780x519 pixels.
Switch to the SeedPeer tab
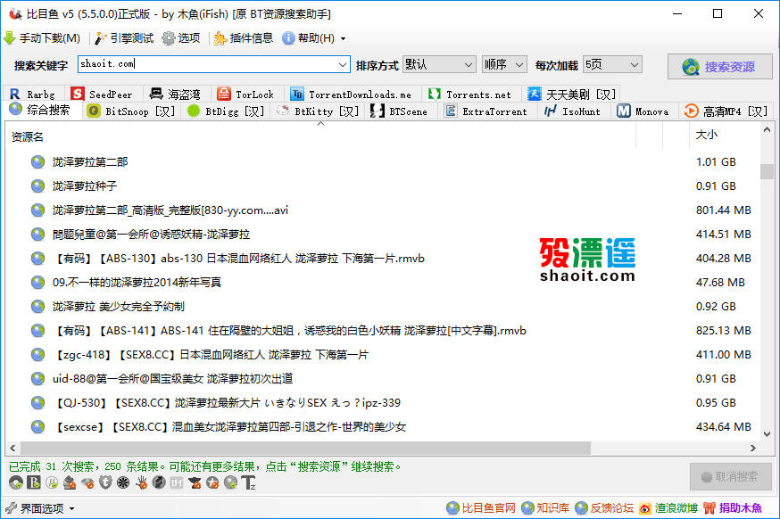coord(103,94)
